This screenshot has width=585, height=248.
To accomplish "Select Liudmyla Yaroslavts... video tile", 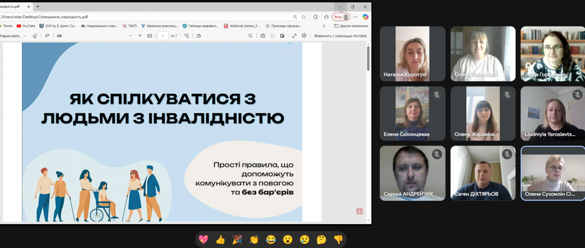I will 553,113.
